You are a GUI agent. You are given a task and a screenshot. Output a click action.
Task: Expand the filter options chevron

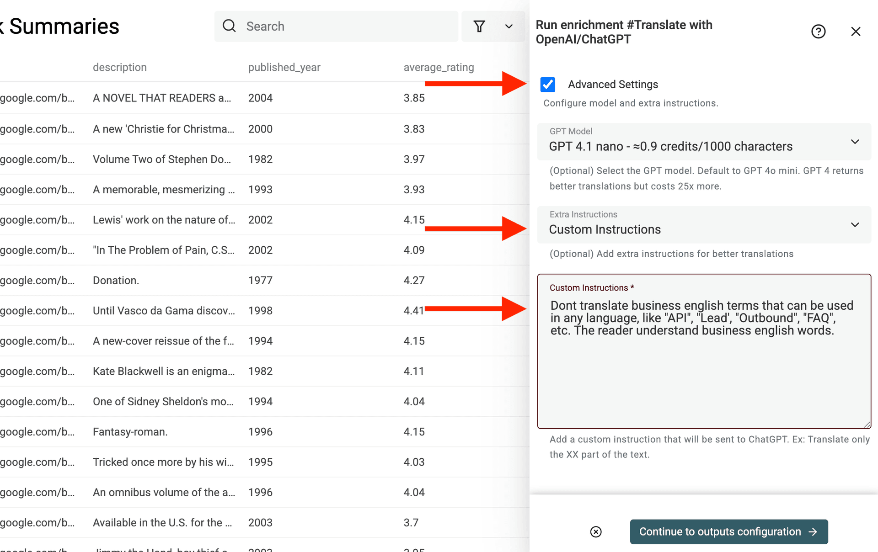509,27
